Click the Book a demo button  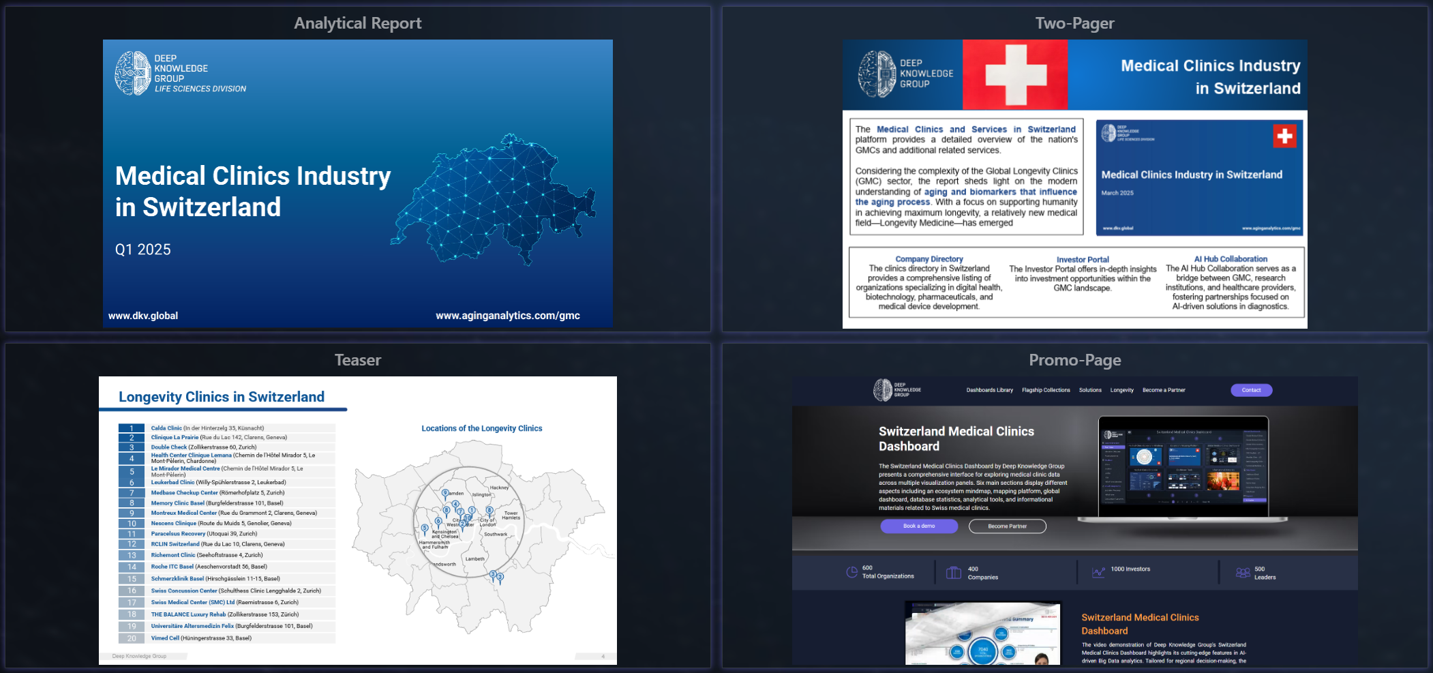pos(919,526)
